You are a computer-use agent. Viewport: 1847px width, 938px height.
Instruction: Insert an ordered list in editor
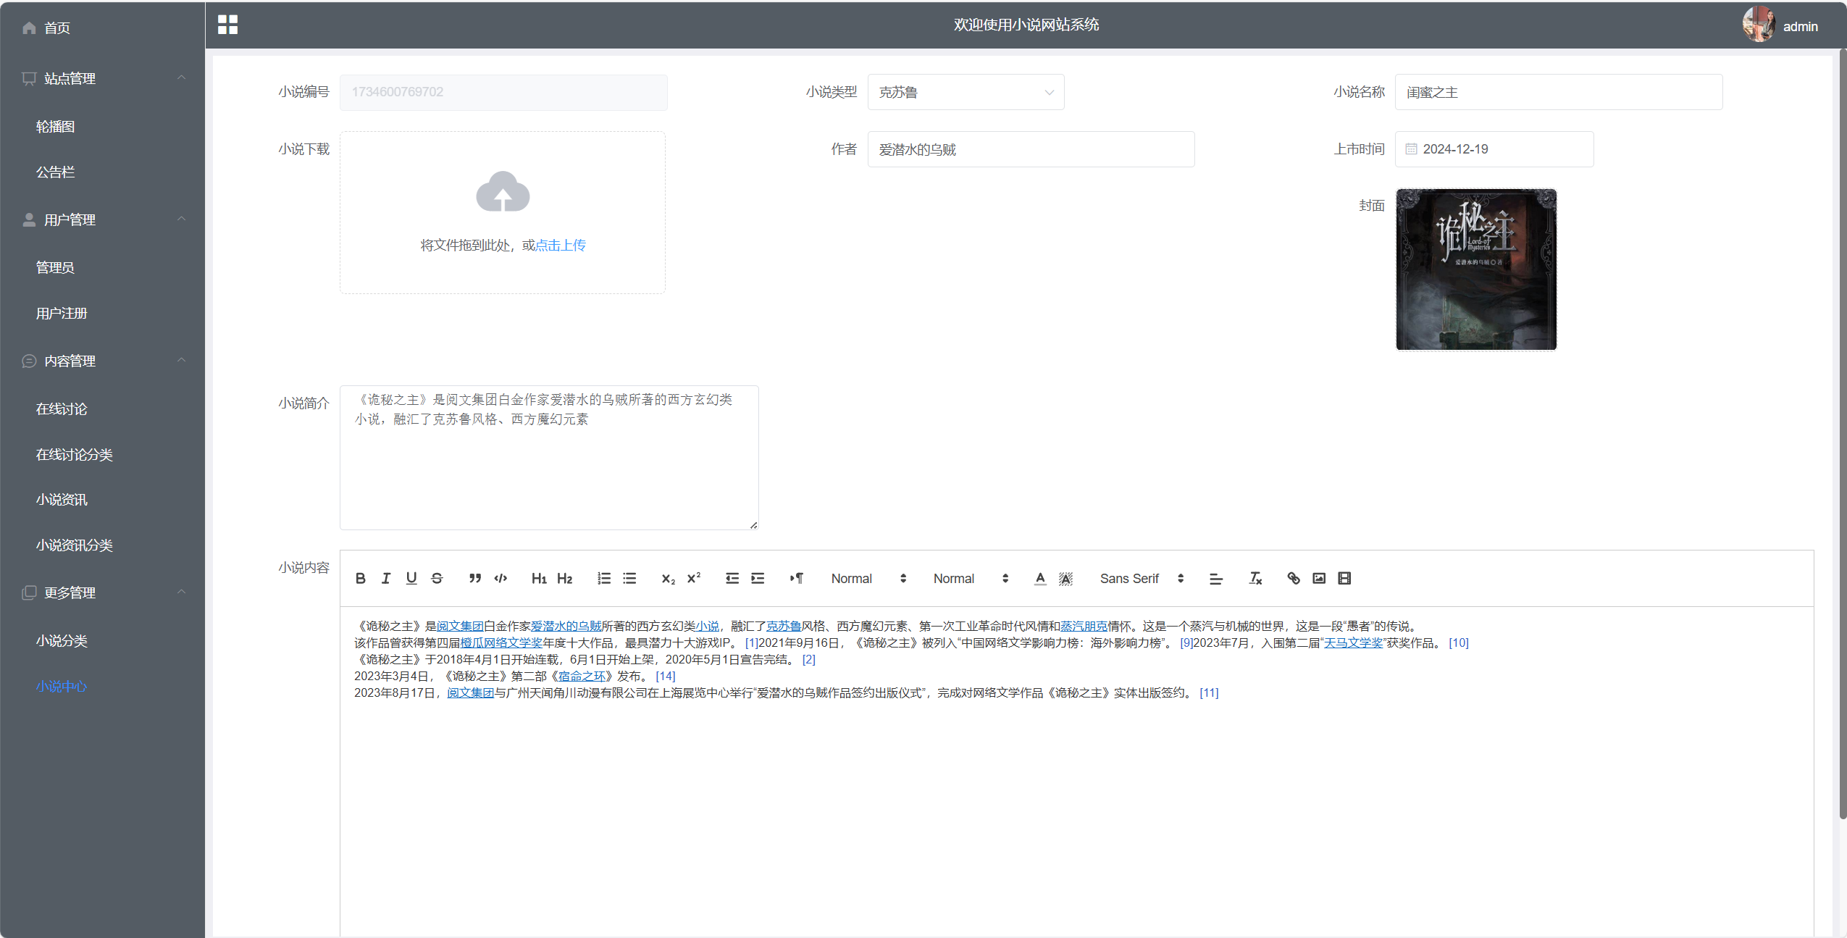click(x=603, y=578)
